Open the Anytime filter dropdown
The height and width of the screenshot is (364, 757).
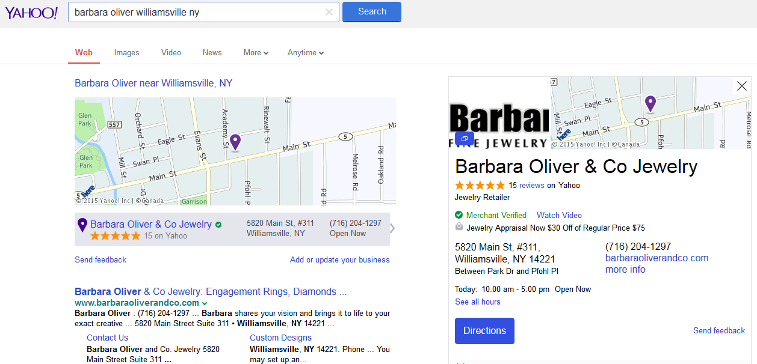306,53
